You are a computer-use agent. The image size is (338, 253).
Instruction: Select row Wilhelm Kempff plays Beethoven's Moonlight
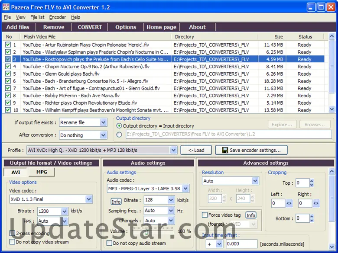click(x=163, y=110)
